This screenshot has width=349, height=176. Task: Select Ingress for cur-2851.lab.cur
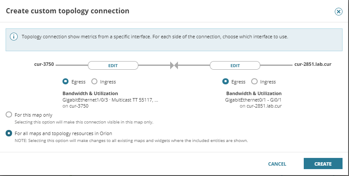[x=255, y=82]
